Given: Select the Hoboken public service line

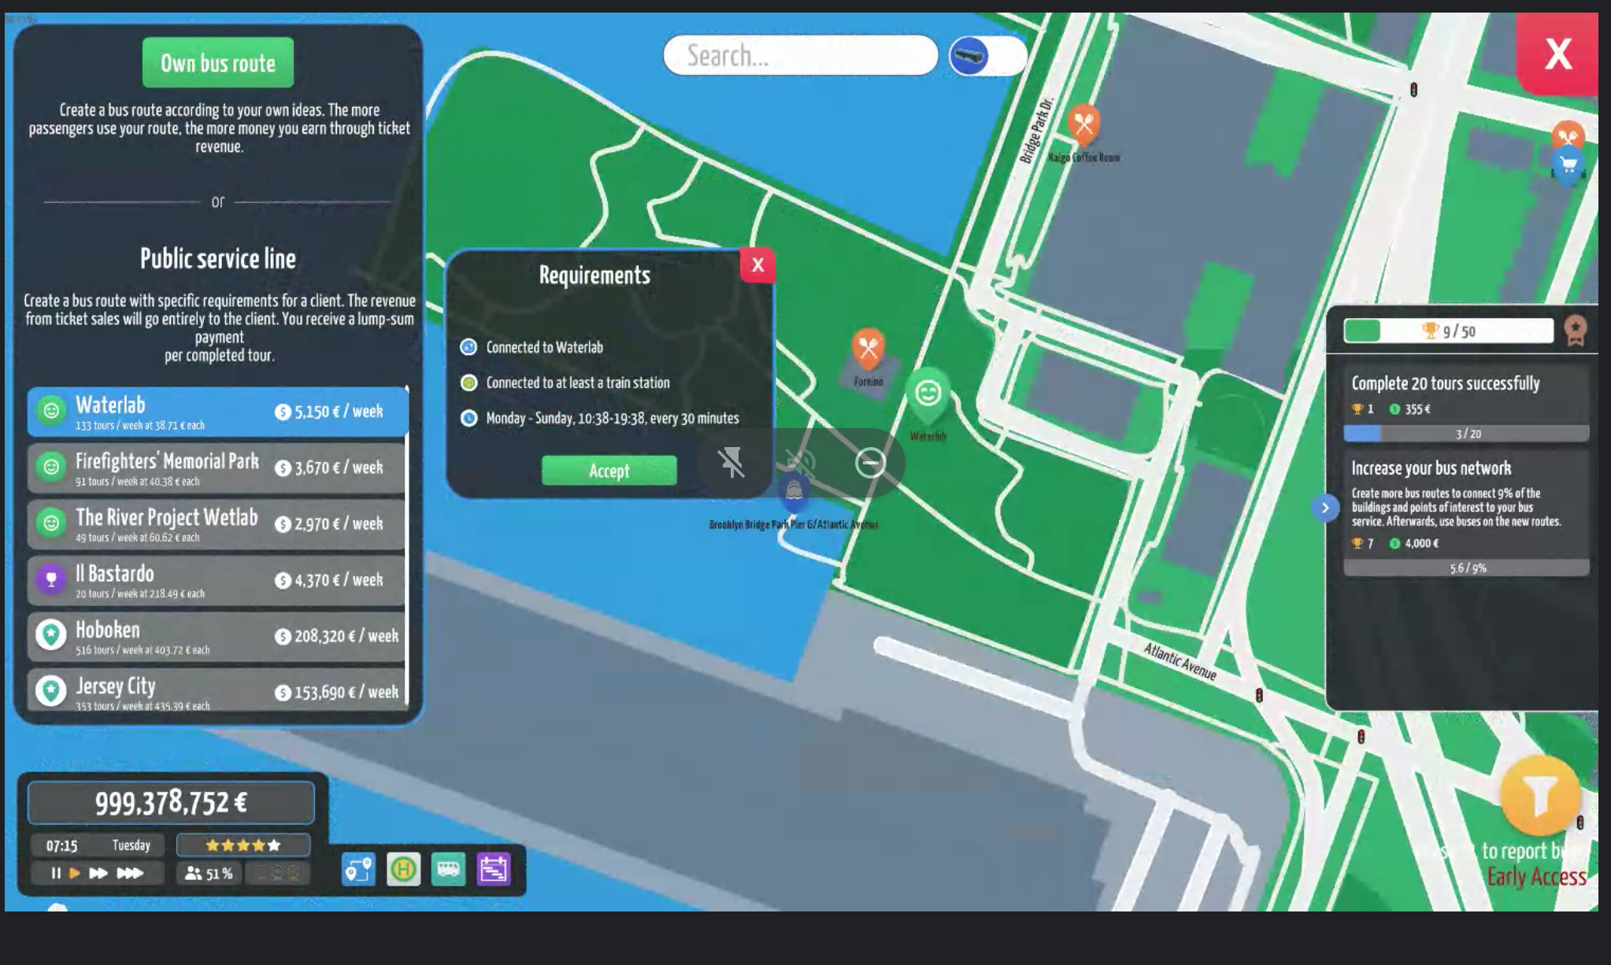Looking at the screenshot, I should (217, 637).
